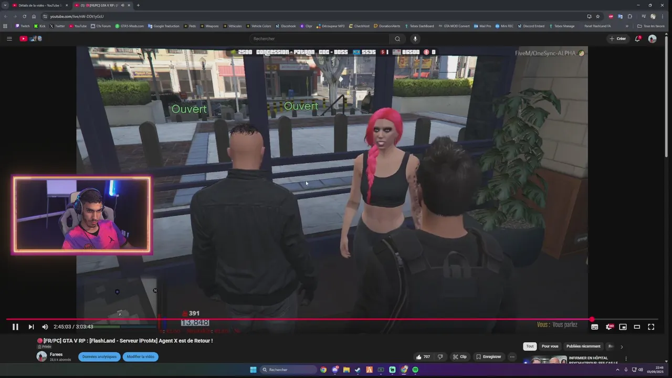Open Tous les favoris folder
The height and width of the screenshot is (378, 672).
click(x=650, y=26)
